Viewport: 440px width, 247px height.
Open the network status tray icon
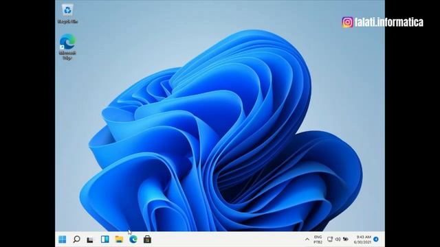coord(330,239)
